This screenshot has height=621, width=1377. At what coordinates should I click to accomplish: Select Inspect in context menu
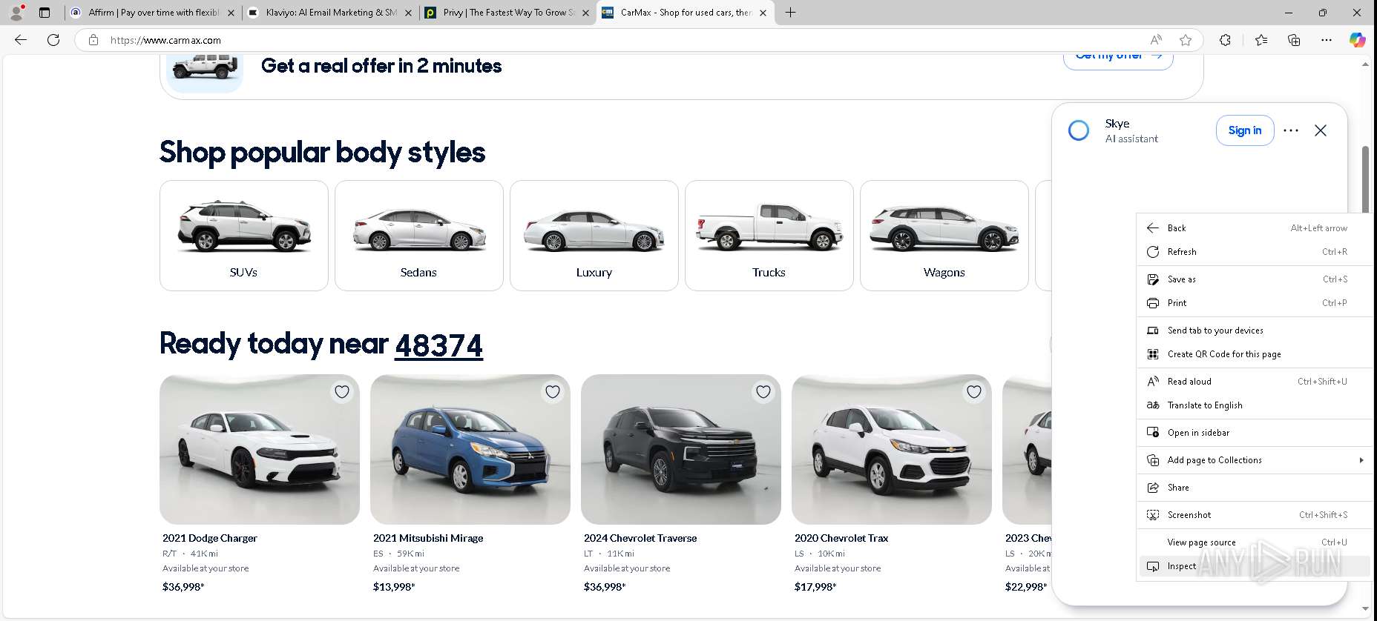1254,566
